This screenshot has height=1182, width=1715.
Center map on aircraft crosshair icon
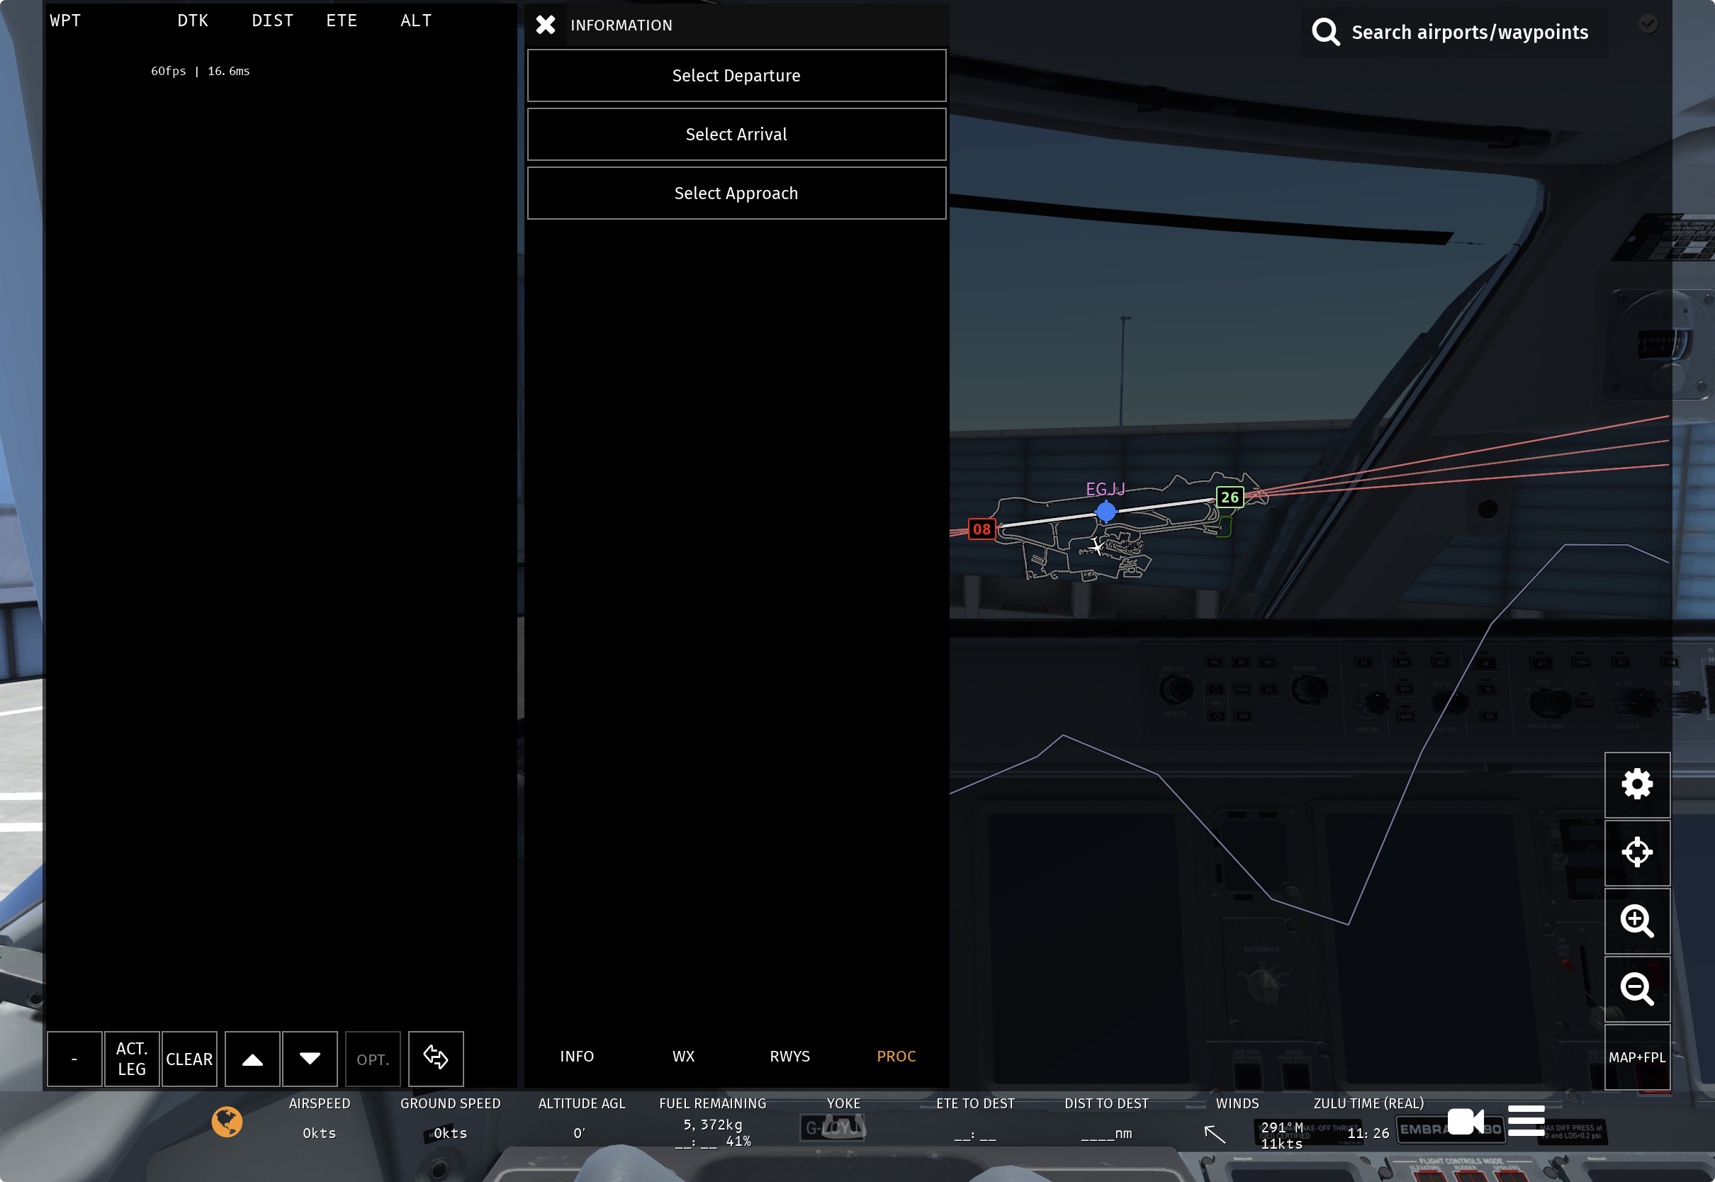(x=1636, y=852)
